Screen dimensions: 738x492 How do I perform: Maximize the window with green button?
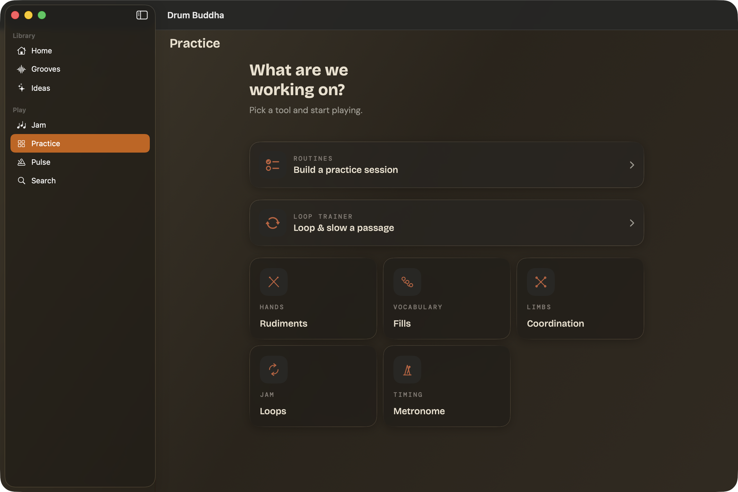tap(42, 15)
